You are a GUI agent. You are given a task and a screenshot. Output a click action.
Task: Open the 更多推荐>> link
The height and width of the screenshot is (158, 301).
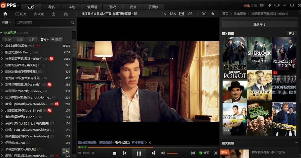pos(139,142)
